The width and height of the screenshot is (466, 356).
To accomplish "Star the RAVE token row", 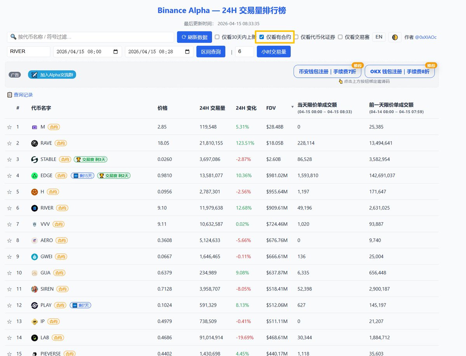I will point(9,143).
